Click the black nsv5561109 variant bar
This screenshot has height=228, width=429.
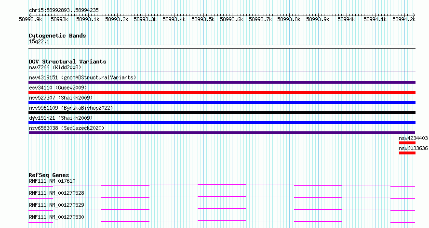pos(222,113)
